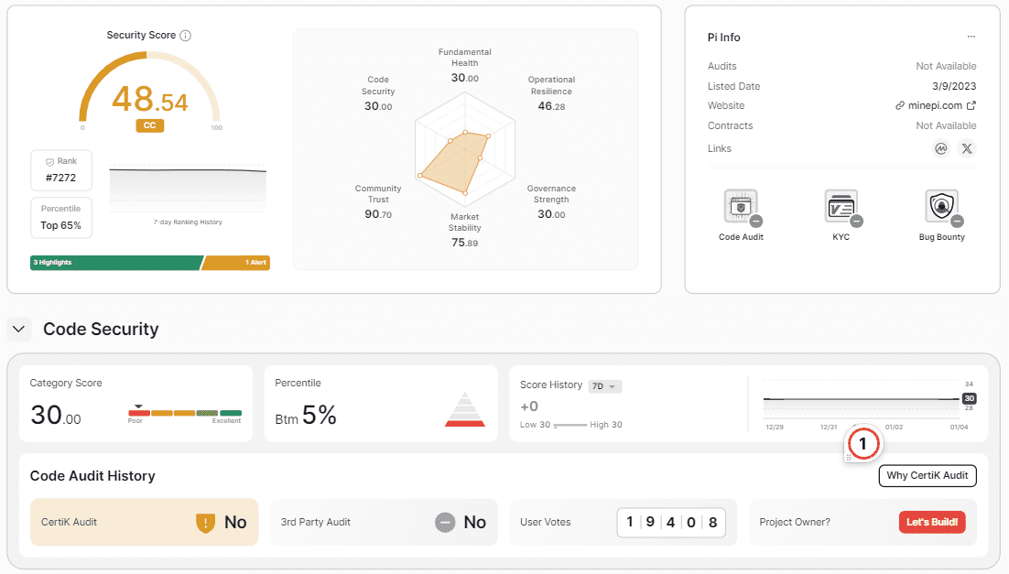
Task: Click the Low-High score range slider
Action: (570, 425)
